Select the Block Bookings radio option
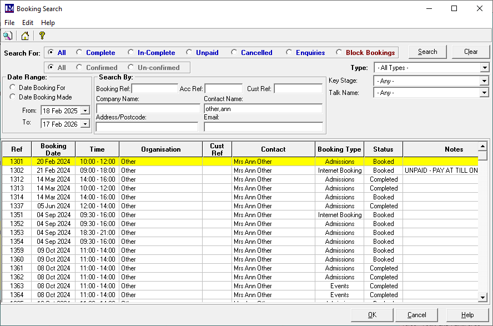Image resolution: width=493 pixels, height=326 pixels. (339, 53)
